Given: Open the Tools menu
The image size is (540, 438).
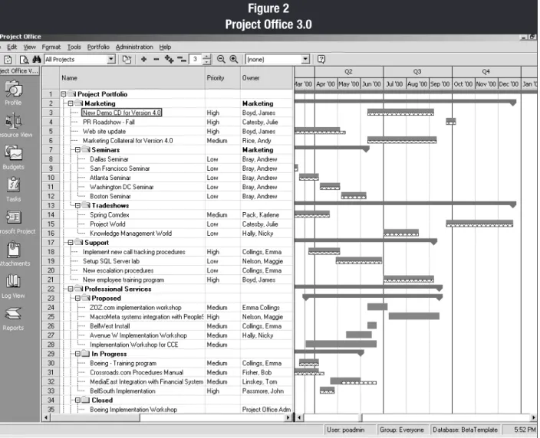Looking at the screenshot, I should [74, 47].
